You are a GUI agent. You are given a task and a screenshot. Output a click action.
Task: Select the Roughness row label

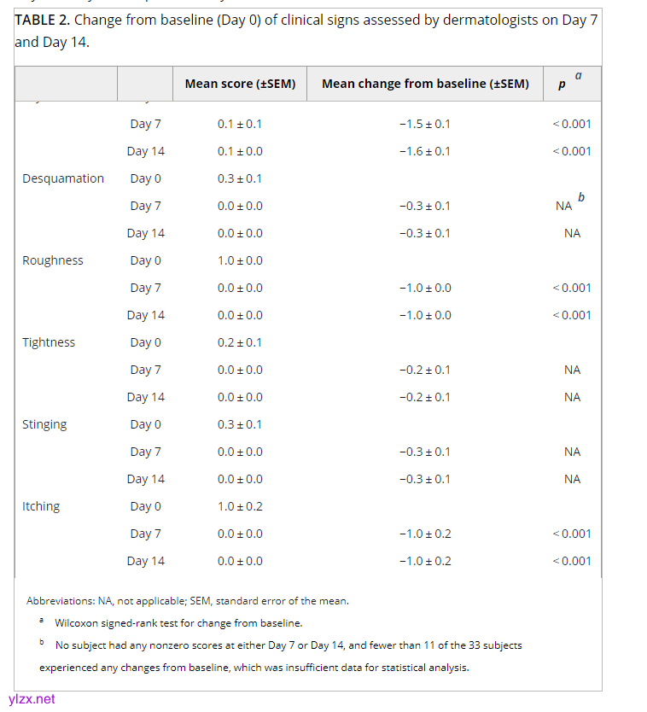click(53, 260)
